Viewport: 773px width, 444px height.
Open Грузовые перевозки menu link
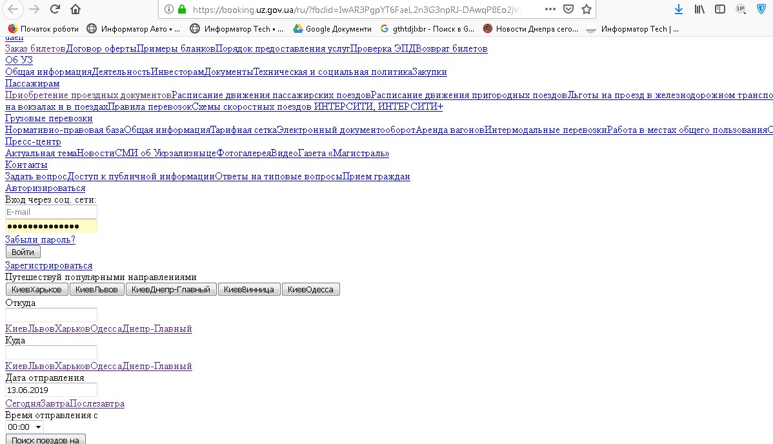pos(49,118)
